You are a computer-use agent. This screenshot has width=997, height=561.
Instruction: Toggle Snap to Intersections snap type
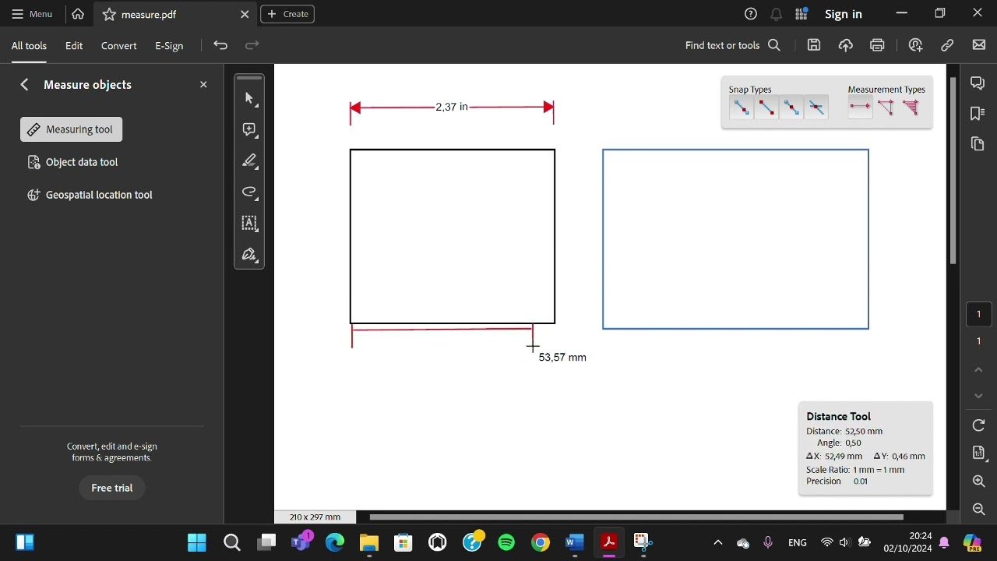click(816, 108)
